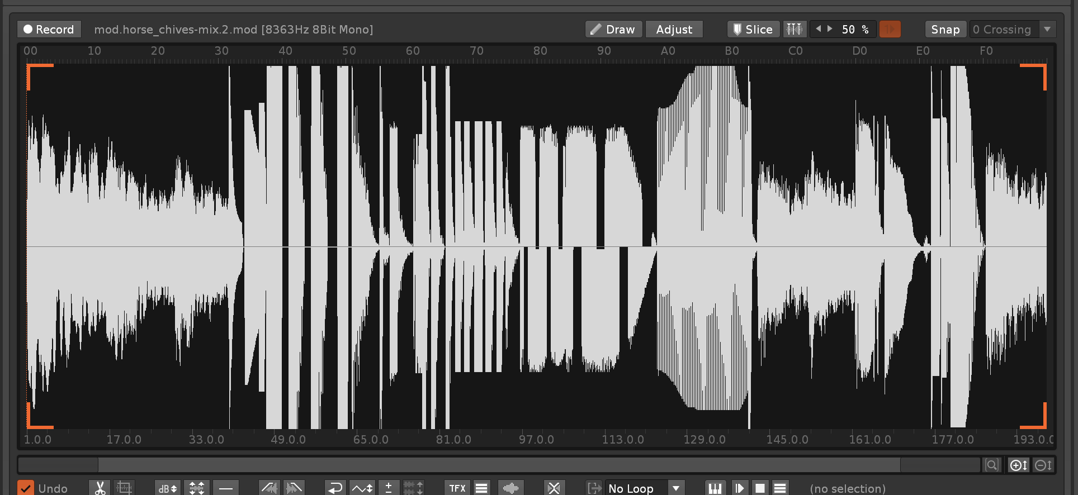Viewport: 1078px width, 495px height.
Task: Expand the 0 Crossing snap dropdown
Action: click(x=1047, y=29)
